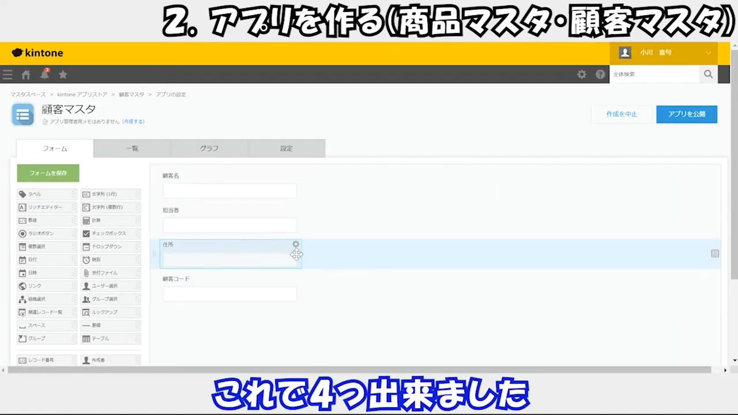Open the kintone home page icon
Viewport: 738px width, 415px height.
pos(26,74)
